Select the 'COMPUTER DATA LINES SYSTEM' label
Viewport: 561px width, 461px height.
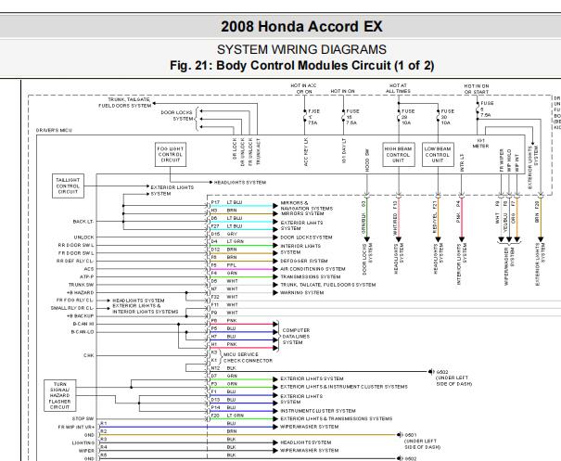click(296, 336)
